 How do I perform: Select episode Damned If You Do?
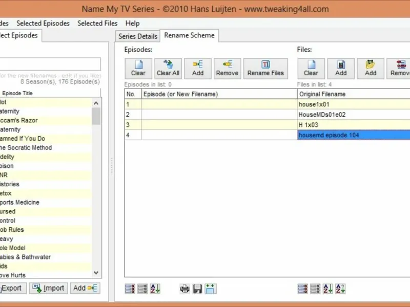coord(46,139)
